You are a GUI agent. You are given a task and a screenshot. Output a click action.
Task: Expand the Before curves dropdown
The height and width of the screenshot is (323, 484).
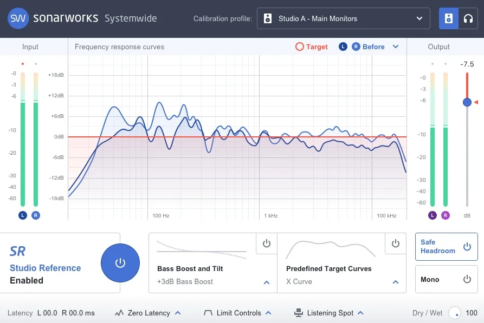click(x=396, y=47)
